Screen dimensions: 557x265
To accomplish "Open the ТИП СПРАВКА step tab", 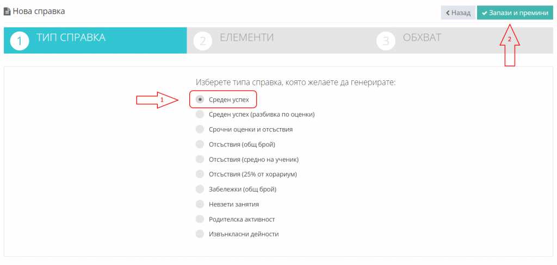I will [x=95, y=40].
